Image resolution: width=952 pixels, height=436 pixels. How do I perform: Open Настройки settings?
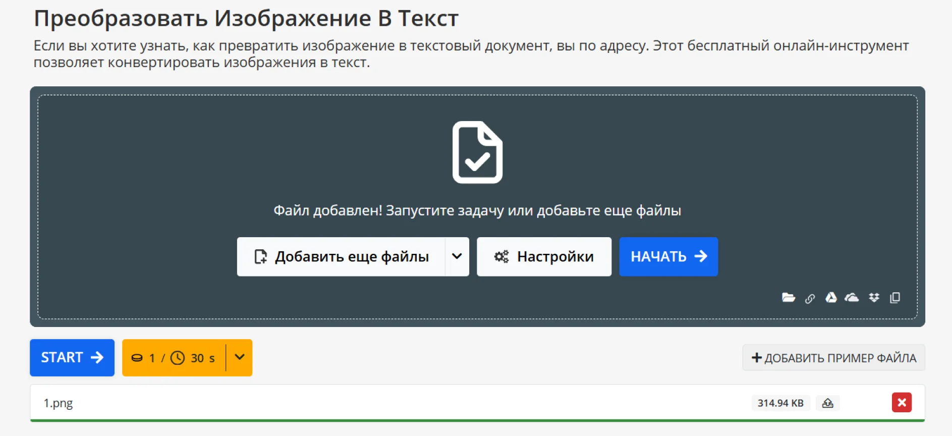click(x=544, y=256)
